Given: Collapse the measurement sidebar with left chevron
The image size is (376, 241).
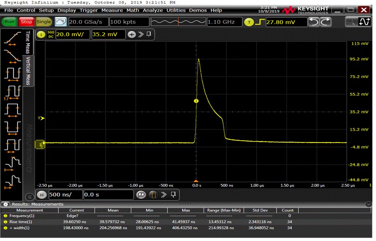Looking at the screenshot, I should point(30,196).
